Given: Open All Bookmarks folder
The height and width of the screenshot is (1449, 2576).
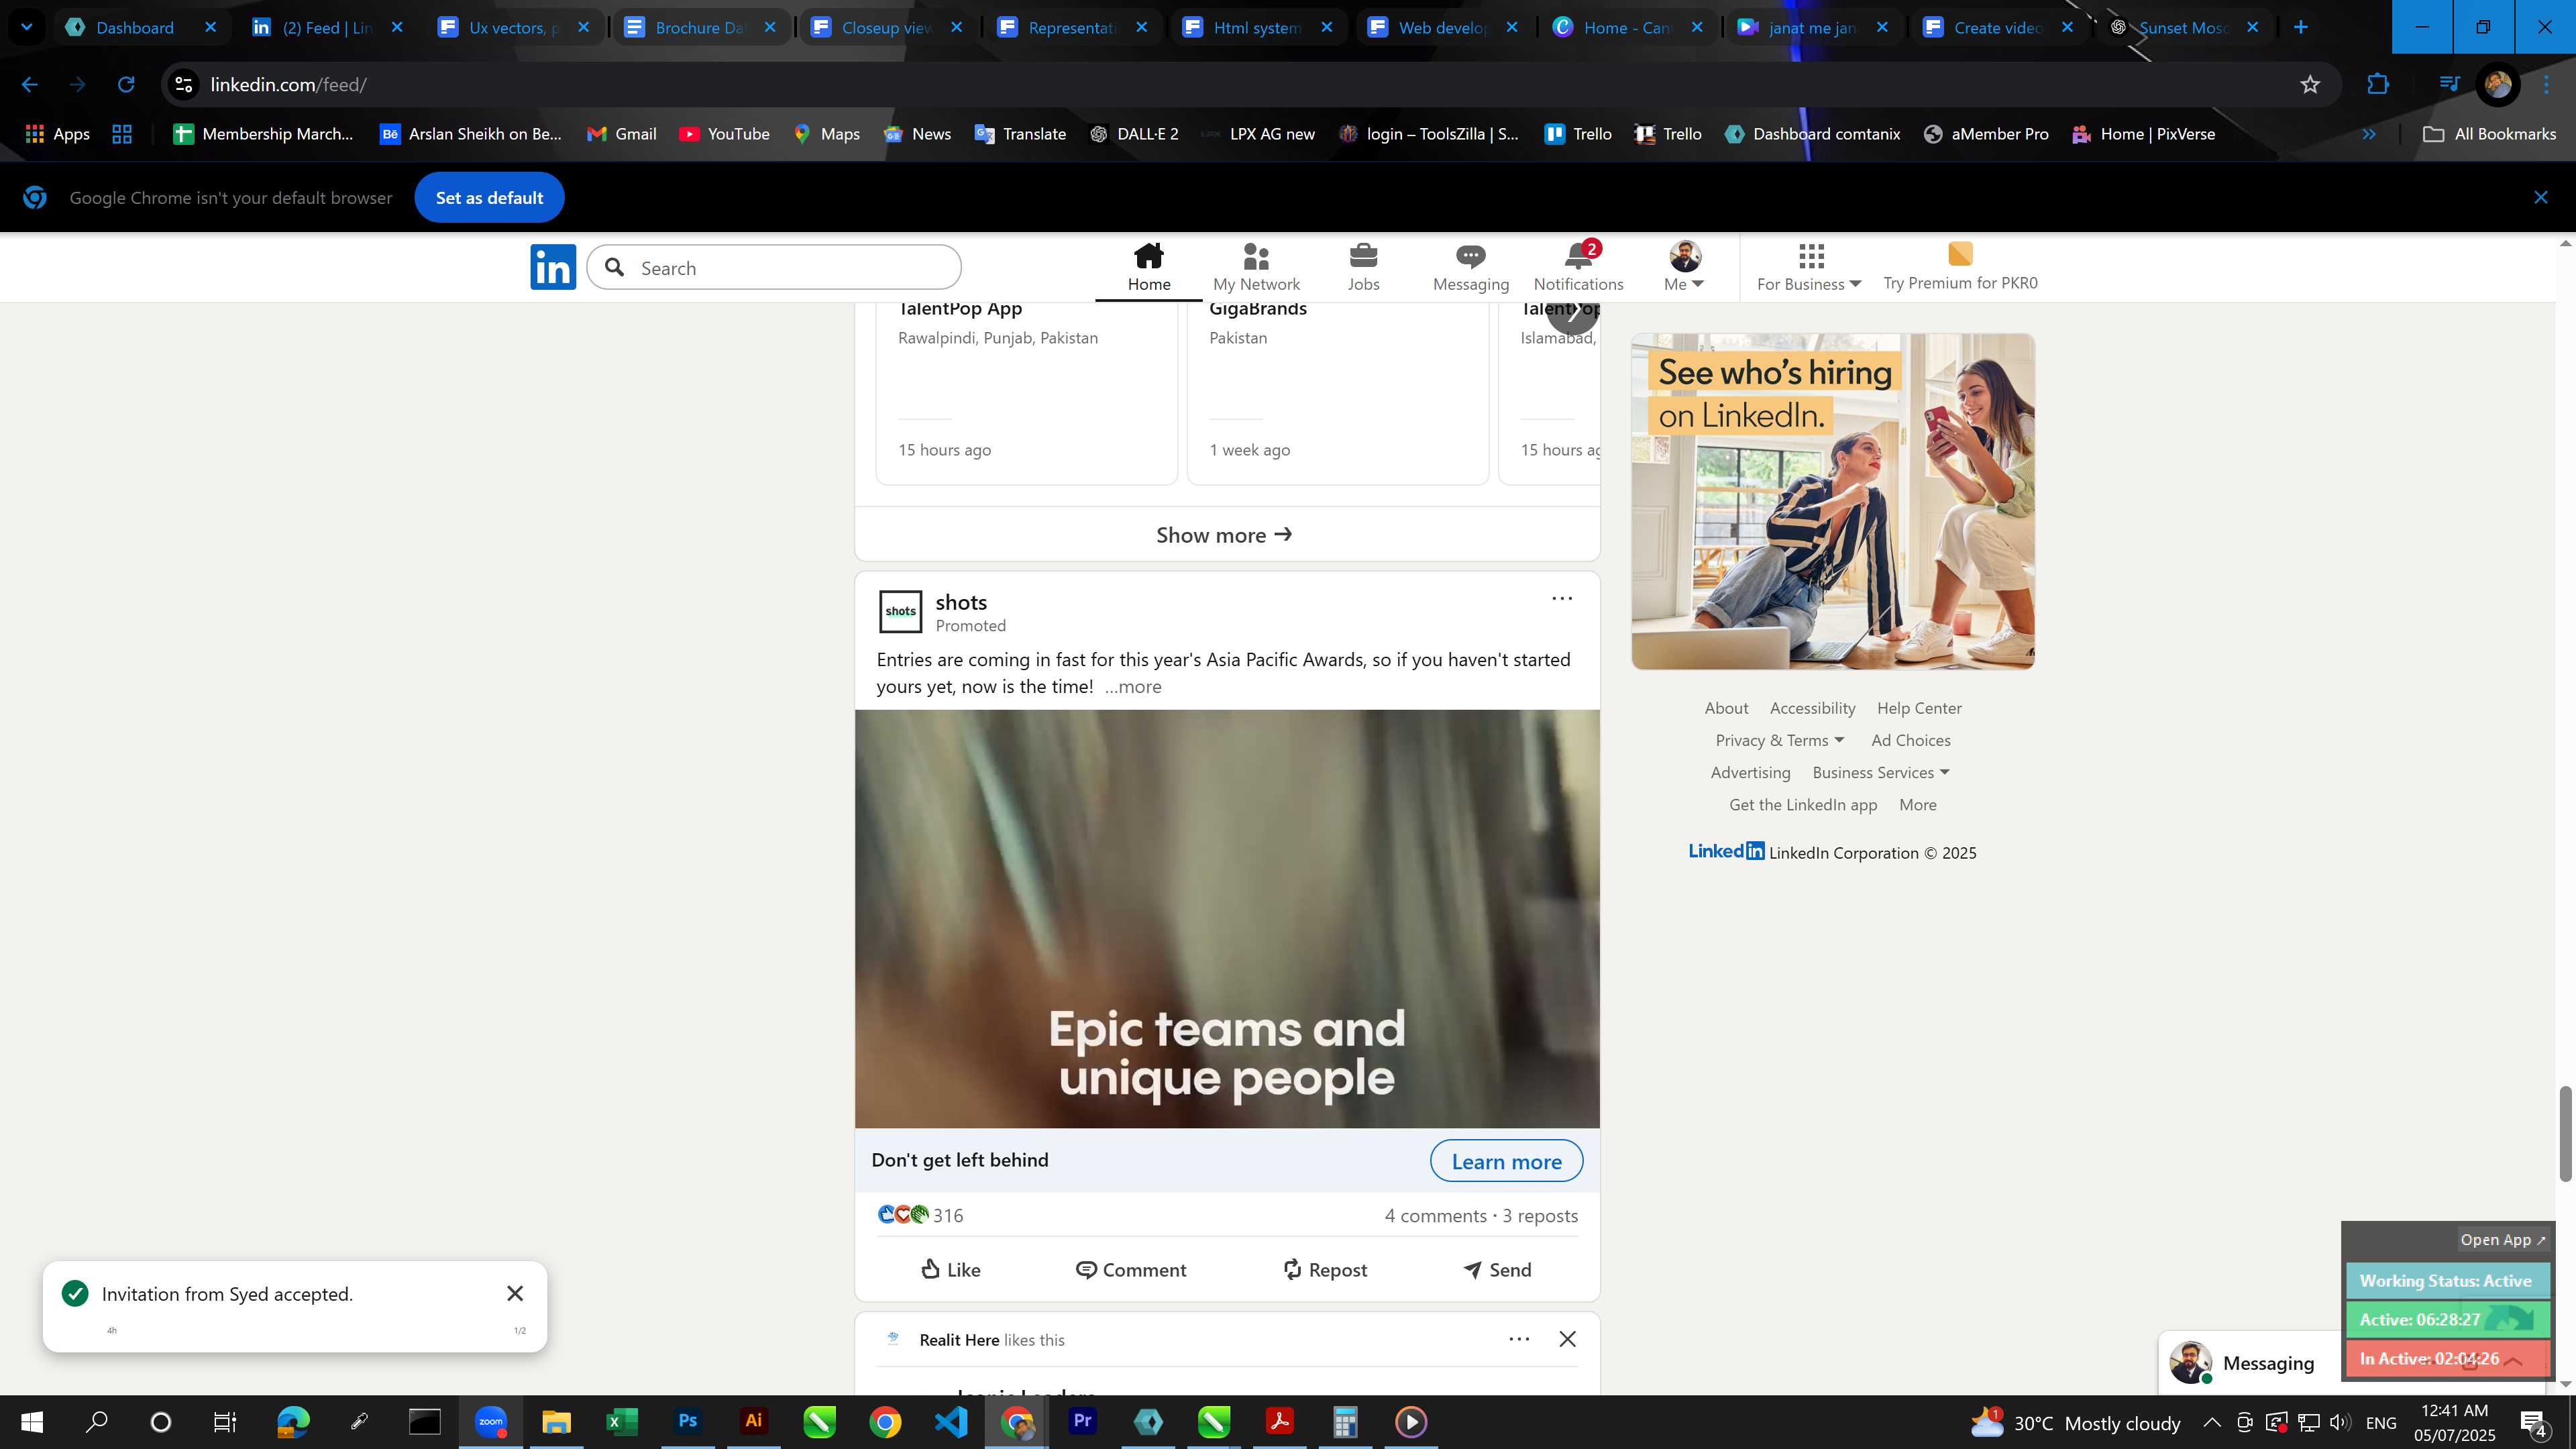Looking at the screenshot, I should pos(2489,134).
